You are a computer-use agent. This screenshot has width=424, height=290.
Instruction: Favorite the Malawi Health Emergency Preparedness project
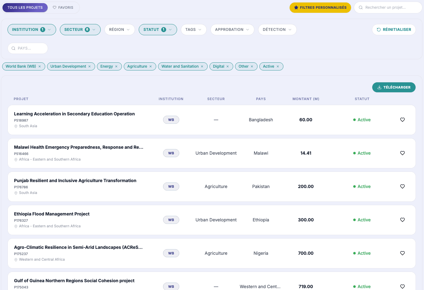pyautogui.click(x=402, y=153)
